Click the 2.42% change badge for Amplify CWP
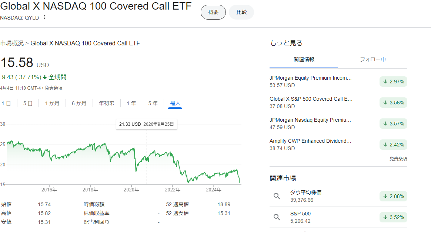The height and width of the screenshot is (232, 431). [x=393, y=145]
